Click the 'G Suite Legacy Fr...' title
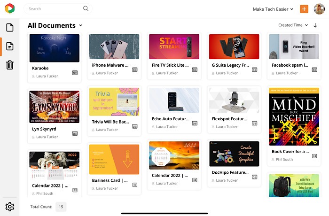This screenshot has height=216, width=329. [x=230, y=65]
